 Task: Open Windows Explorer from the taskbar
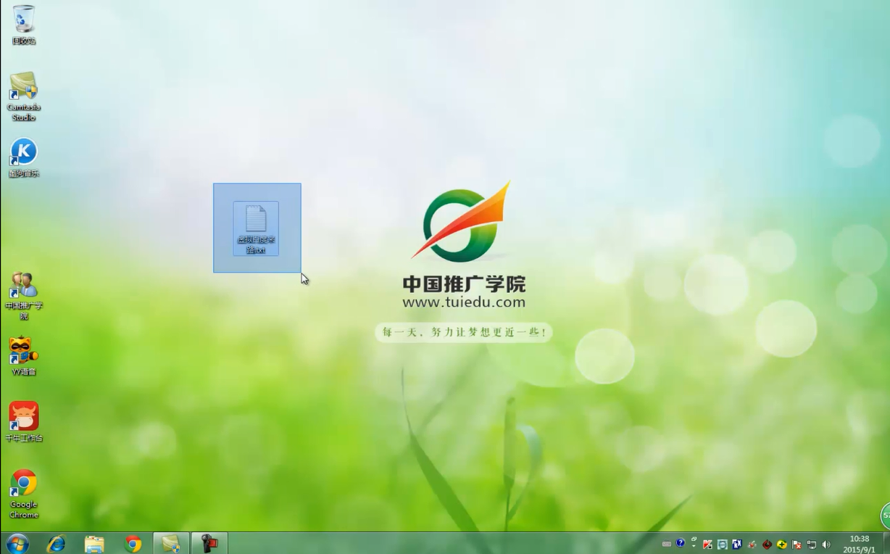(94, 543)
